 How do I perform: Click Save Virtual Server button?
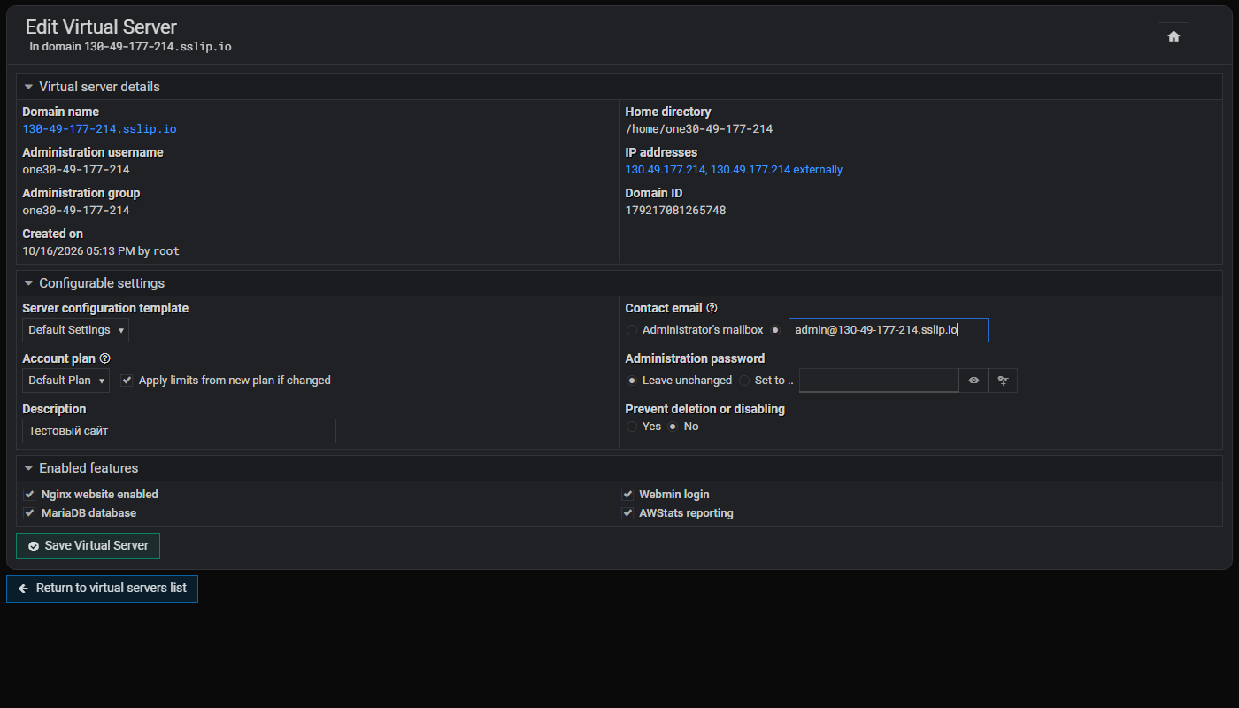88,546
